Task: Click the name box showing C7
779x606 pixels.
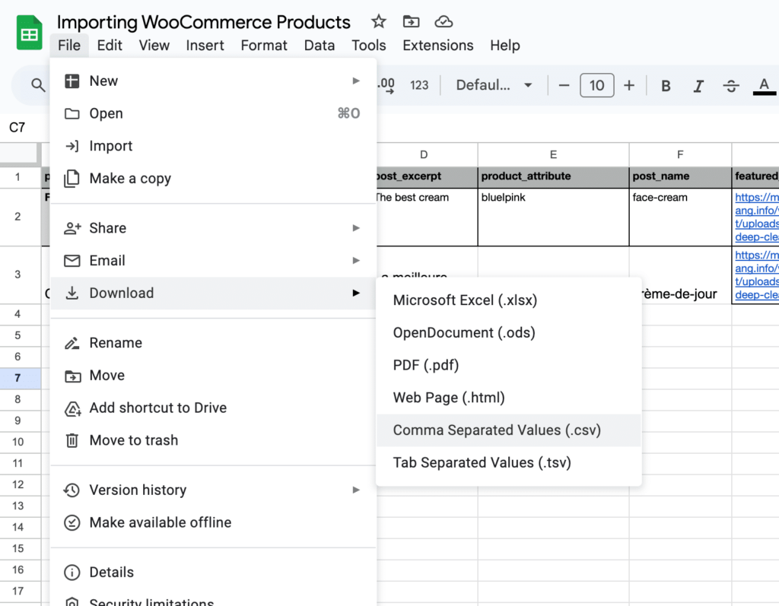Action: click(x=17, y=128)
